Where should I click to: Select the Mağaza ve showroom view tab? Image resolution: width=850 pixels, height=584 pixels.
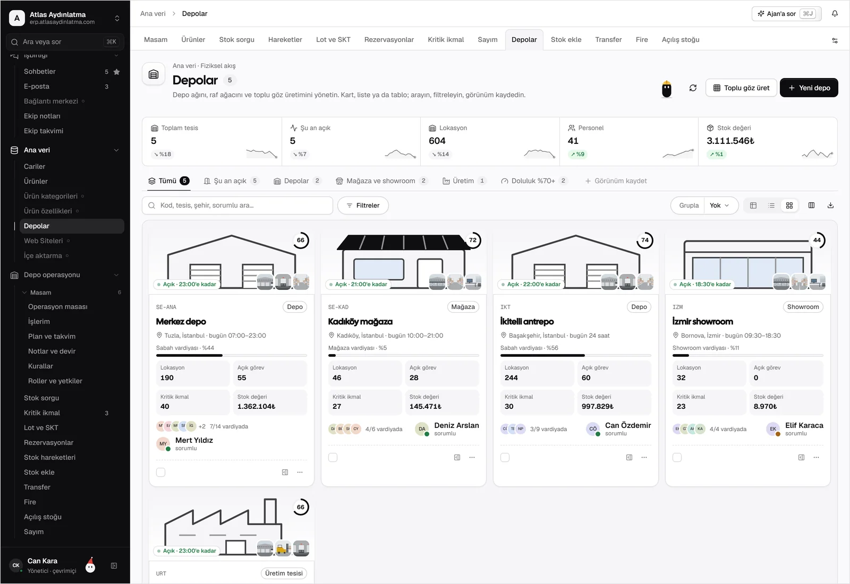tap(381, 181)
